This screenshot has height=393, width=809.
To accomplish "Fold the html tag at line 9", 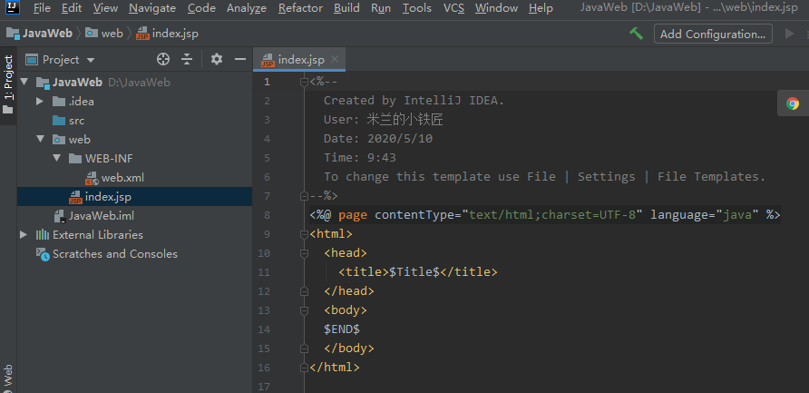I will tap(305, 234).
